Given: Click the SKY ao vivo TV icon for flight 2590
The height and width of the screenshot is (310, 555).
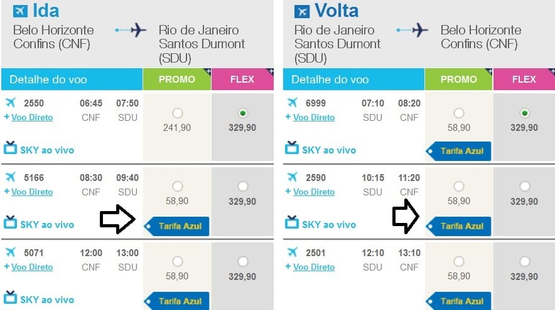Looking at the screenshot, I should click(x=292, y=223).
